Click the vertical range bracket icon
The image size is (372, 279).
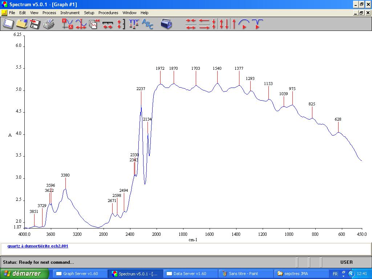click(x=121, y=24)
